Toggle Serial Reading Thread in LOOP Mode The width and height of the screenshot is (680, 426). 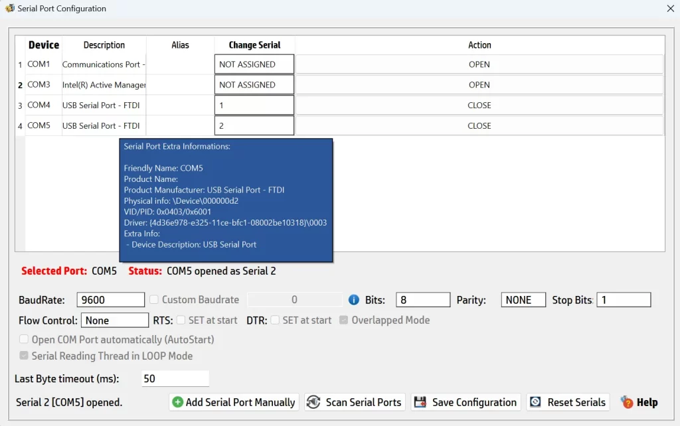pos(24,356)
